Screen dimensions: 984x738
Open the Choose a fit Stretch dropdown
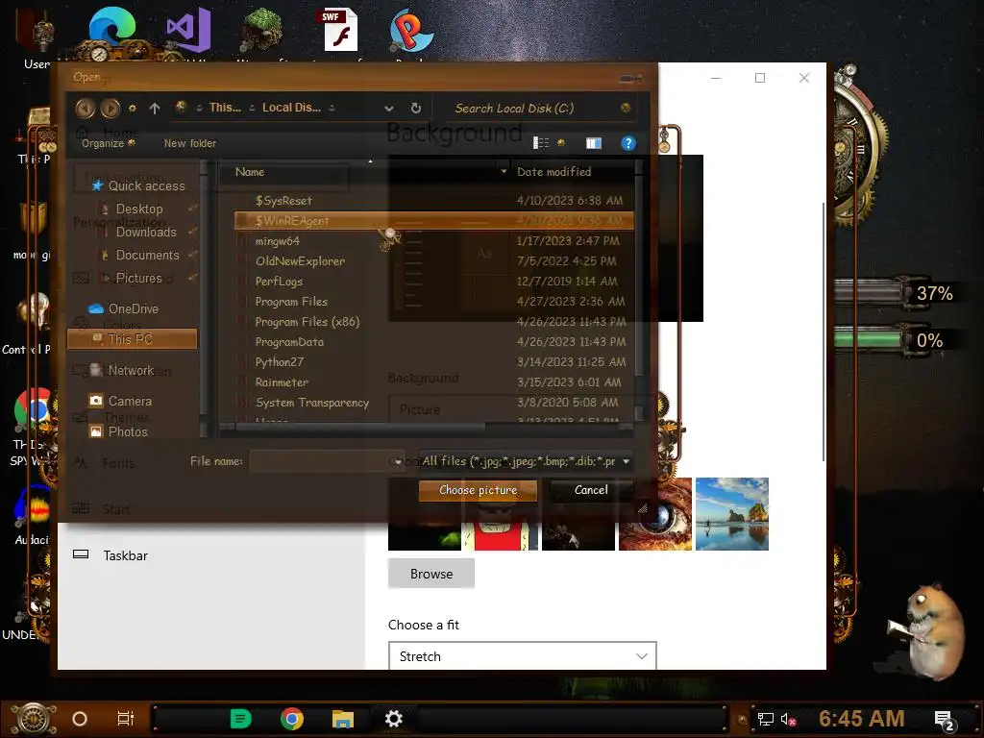522,656
